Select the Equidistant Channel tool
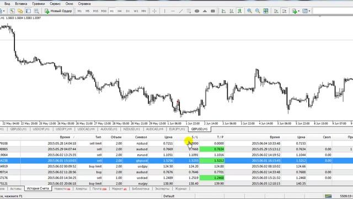Screen dimensions: 353x199 (x=189, y=11)
